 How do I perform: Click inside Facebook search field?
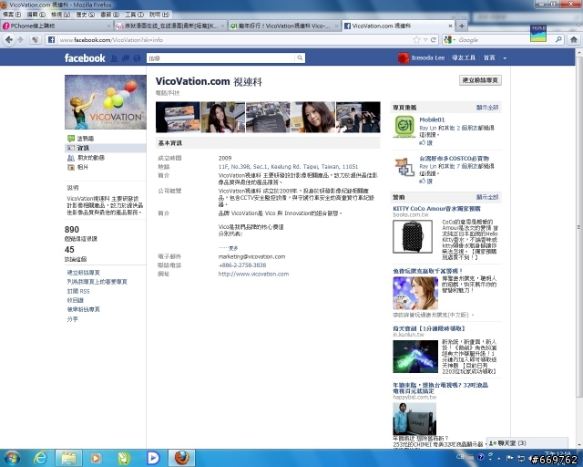click(x=221, y=58)
